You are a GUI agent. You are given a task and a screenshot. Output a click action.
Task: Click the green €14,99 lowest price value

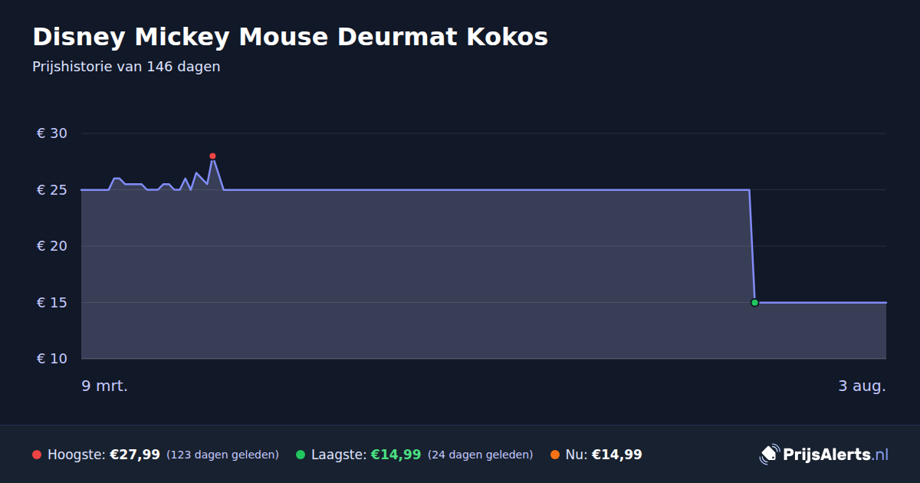click(396, 455)
